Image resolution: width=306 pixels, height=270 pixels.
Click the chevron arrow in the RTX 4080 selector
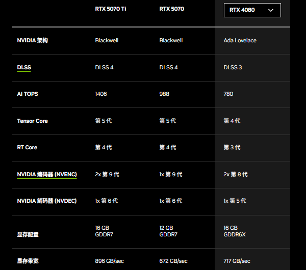pyautogui.click(x=271, y=10)
